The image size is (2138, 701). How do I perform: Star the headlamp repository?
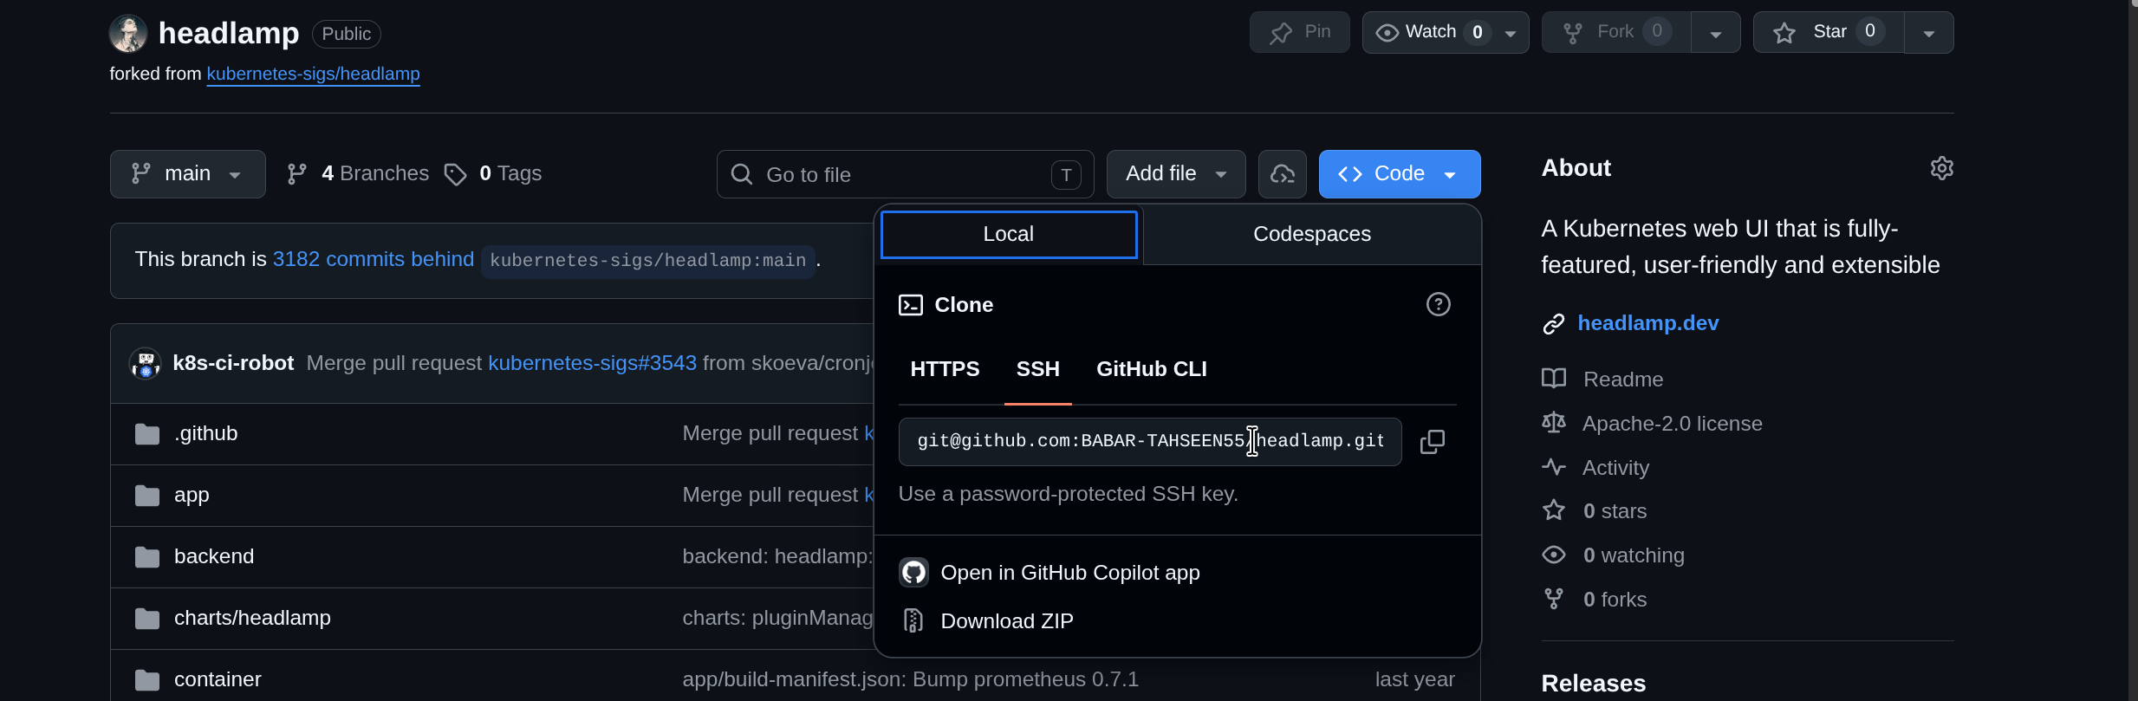(1829, 32)
